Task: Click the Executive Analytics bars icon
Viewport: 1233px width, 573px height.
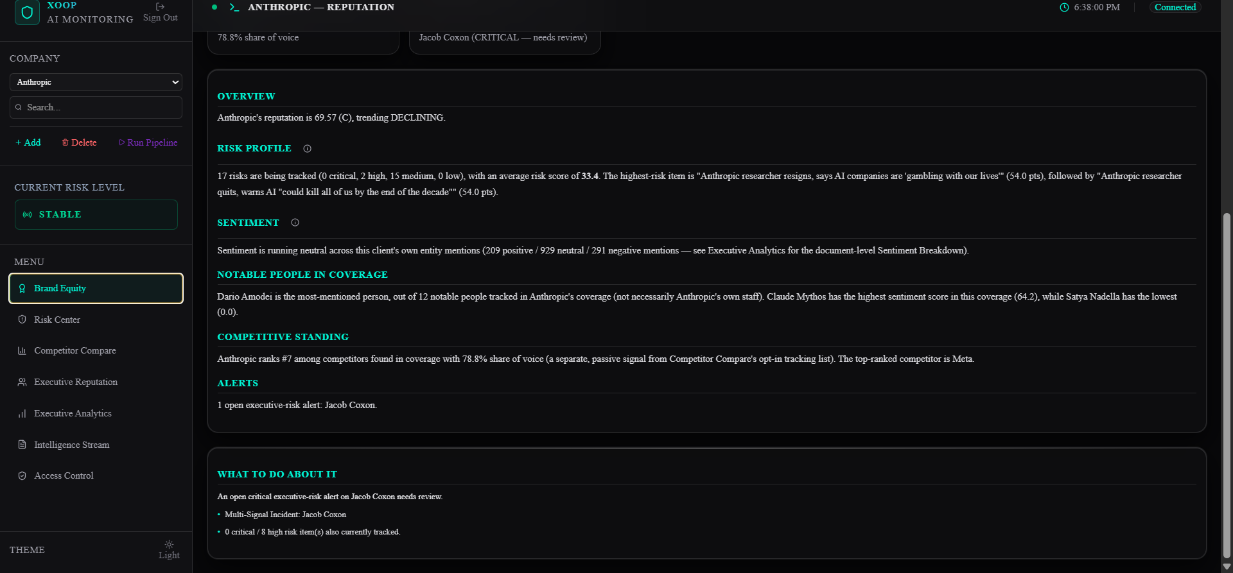Action: coord(22,414)
